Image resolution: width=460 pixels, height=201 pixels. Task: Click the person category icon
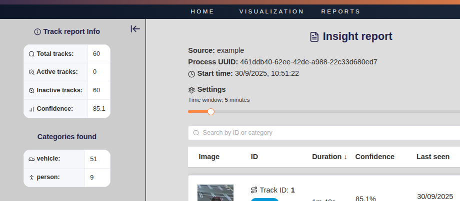click(31, 177)
